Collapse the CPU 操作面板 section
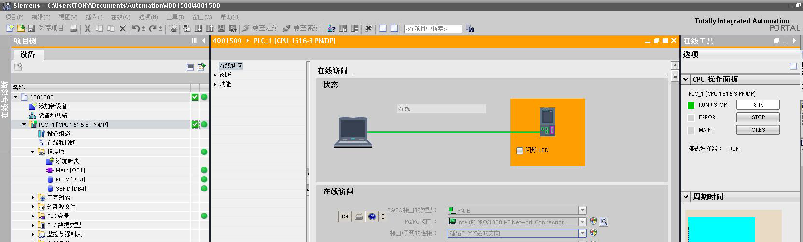The width and height of the screenshot is (803, 242). 686,79
